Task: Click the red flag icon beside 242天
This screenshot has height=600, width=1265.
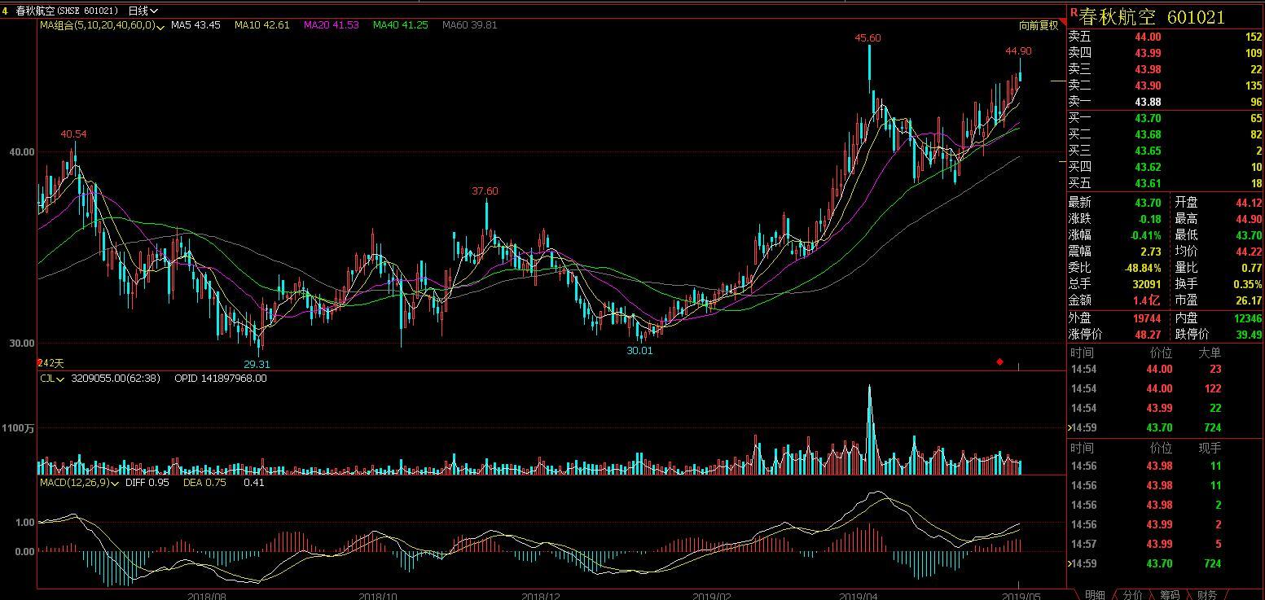Action: click(x=39, y=362)
